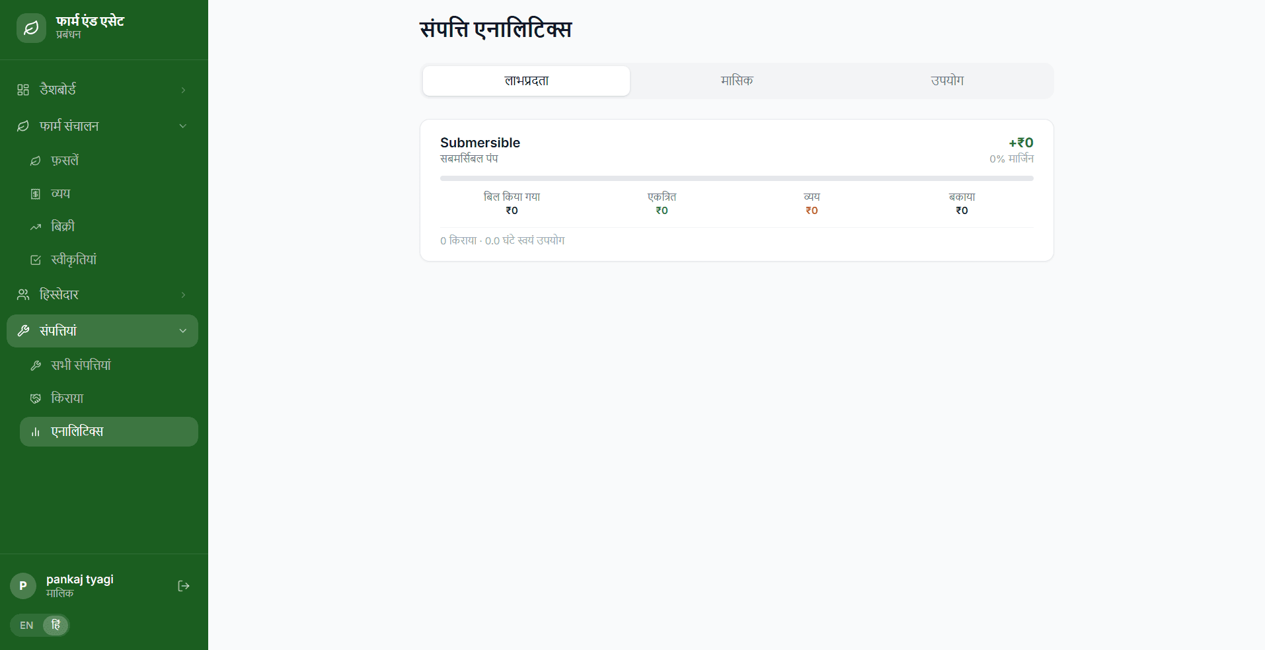Select the लाभप्रदता tab
The width and height of the screenshot is (1265, 650).
click(526, 81)
